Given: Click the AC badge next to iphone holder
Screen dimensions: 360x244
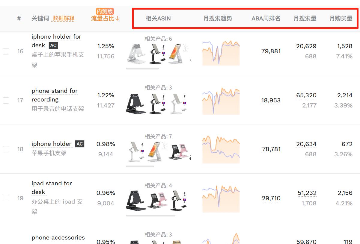Looking at the screenshot, I should [x=80, y=144].
